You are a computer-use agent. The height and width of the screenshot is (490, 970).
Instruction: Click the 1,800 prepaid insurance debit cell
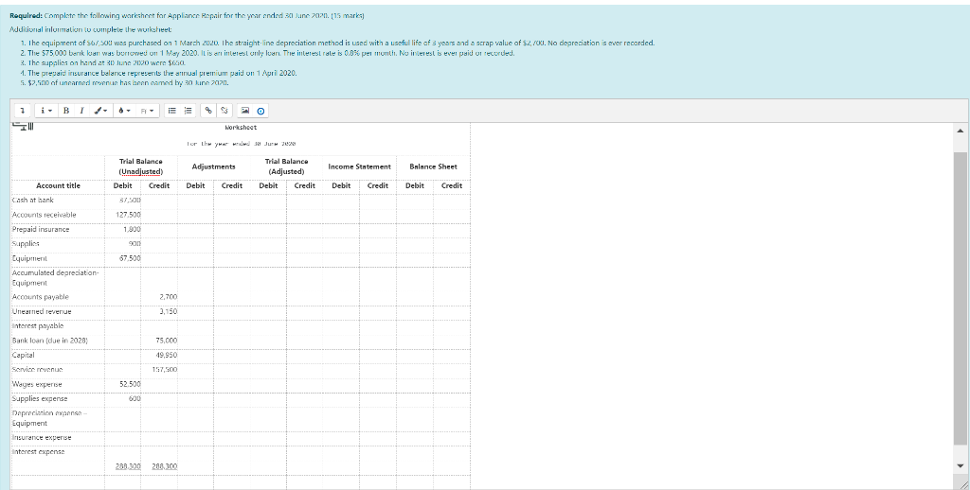point(122,229)
